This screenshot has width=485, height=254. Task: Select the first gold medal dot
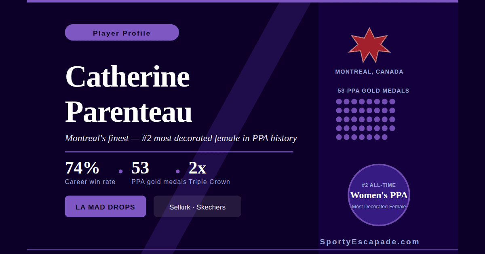pos(339,102)
